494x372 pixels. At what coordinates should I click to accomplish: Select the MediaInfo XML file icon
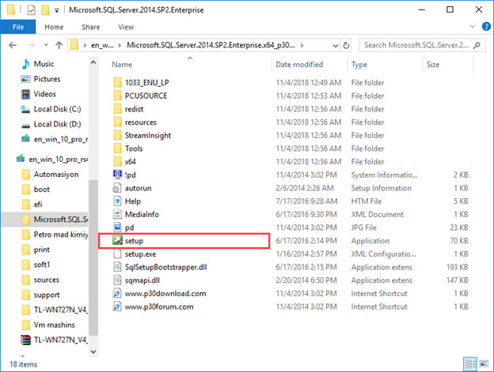[117, 214]
